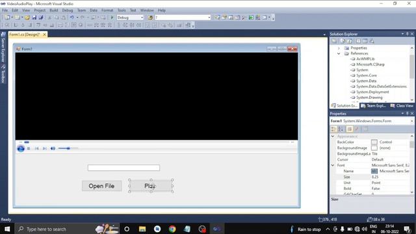Open the Form1 object selector dropdown in Properties
Screen dimensions: 416x234
[411, 121]
